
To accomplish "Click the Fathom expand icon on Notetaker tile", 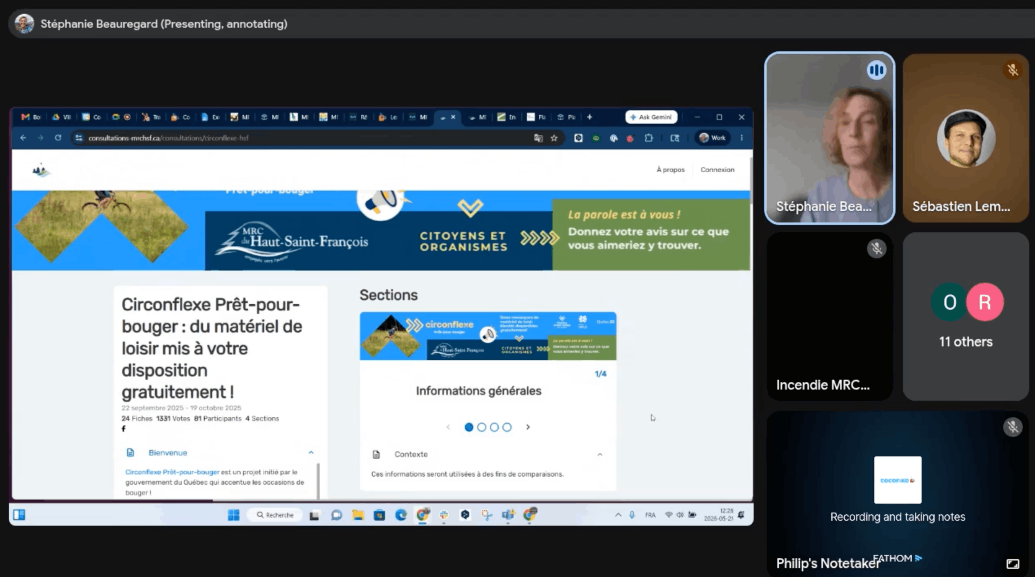I will pos(1013,564).
